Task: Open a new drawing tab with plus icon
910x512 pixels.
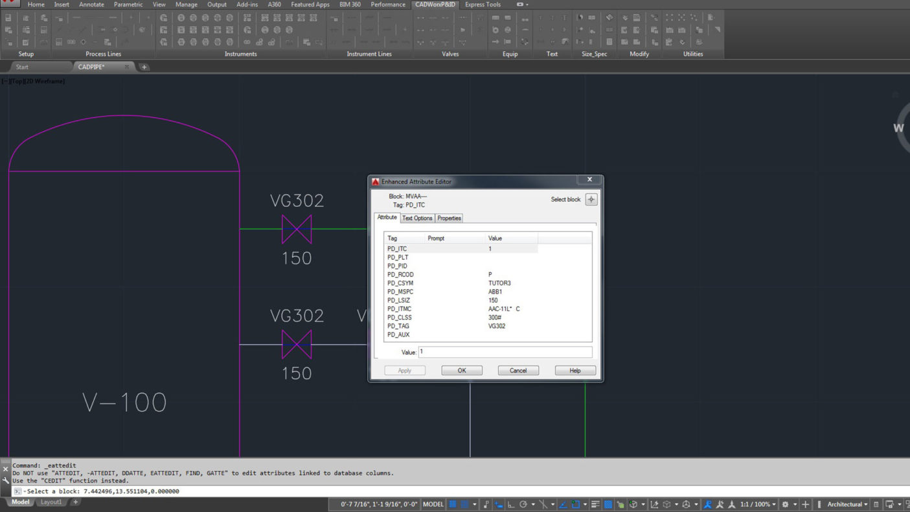Action: point(144,67)
